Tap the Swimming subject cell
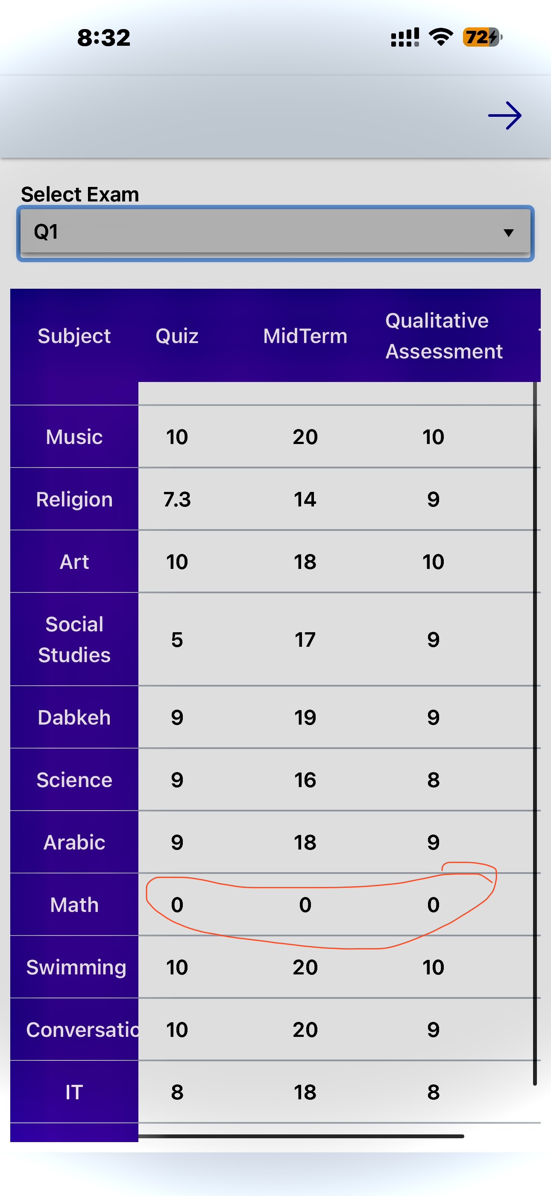551x1196 pixels. (x=76, y=968)
